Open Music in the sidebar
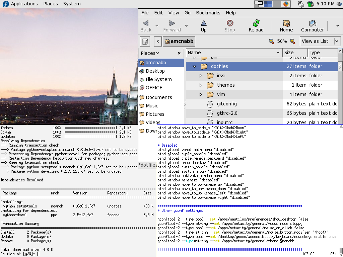The image size is (343, 257). [161, 106]
